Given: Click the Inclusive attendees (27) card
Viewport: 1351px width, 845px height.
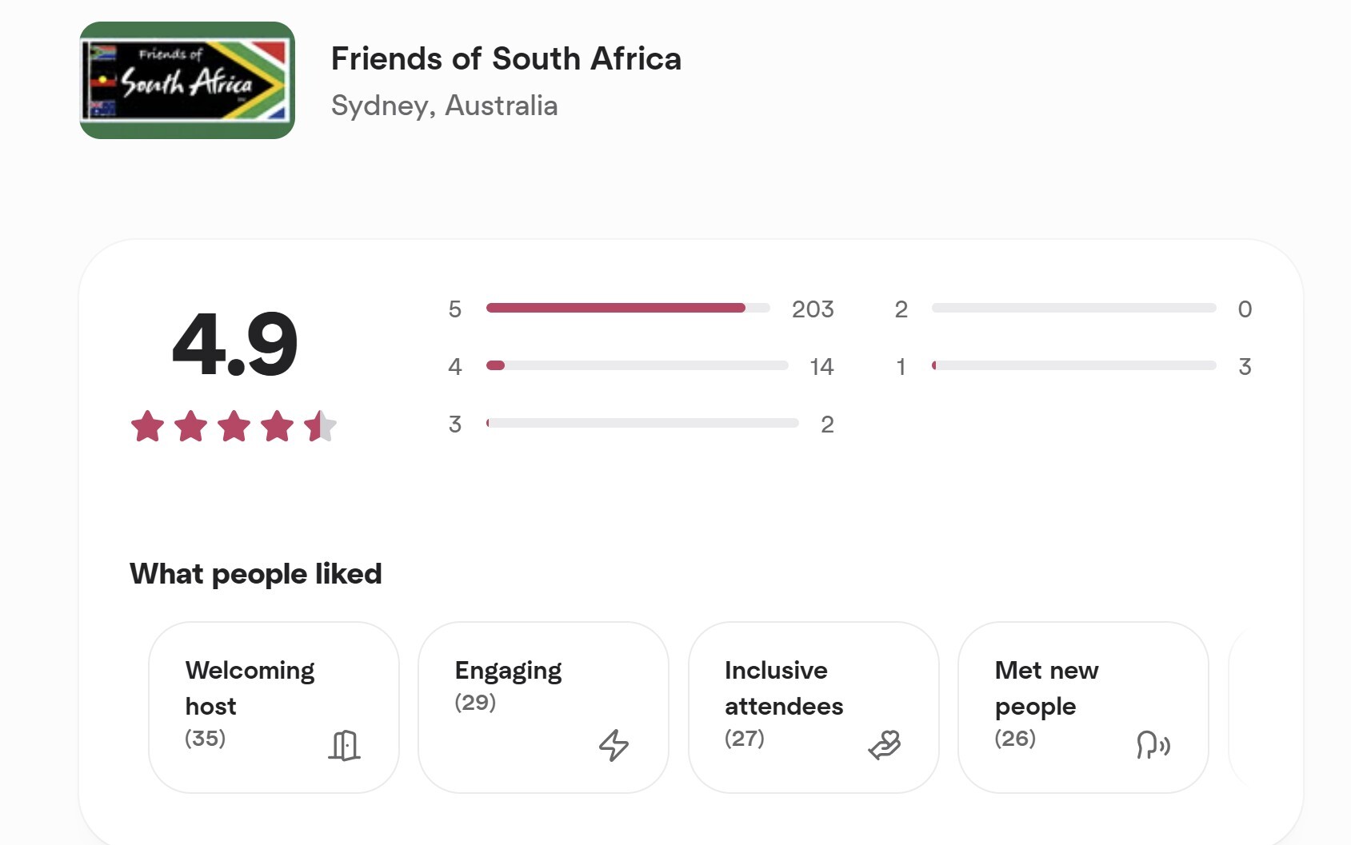Looking at the screenshot, I should [812, 707].
